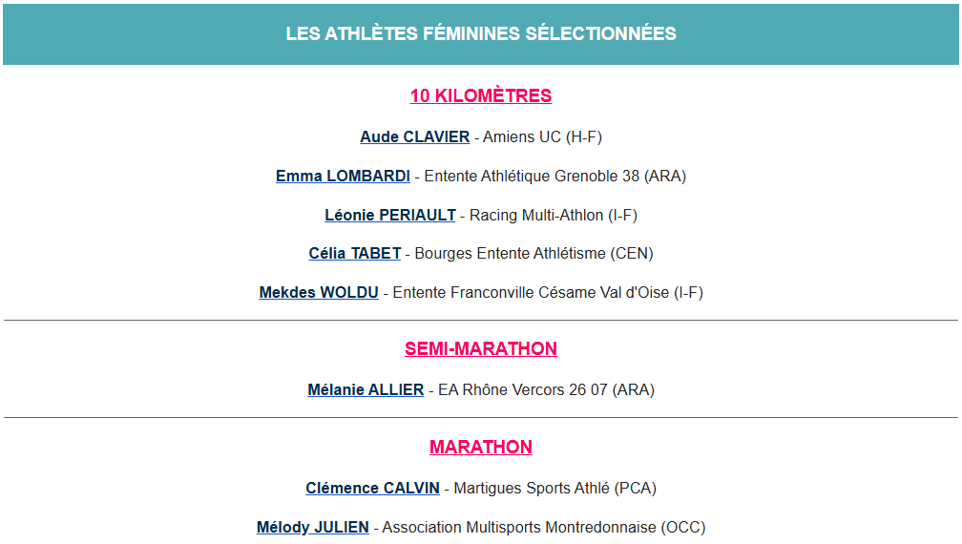Select Mekdes WOLDU name link
The image size is (962, 544).
[x=318, y=292]
